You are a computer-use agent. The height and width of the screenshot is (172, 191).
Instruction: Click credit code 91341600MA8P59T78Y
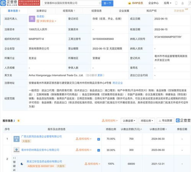coord(168,37)
